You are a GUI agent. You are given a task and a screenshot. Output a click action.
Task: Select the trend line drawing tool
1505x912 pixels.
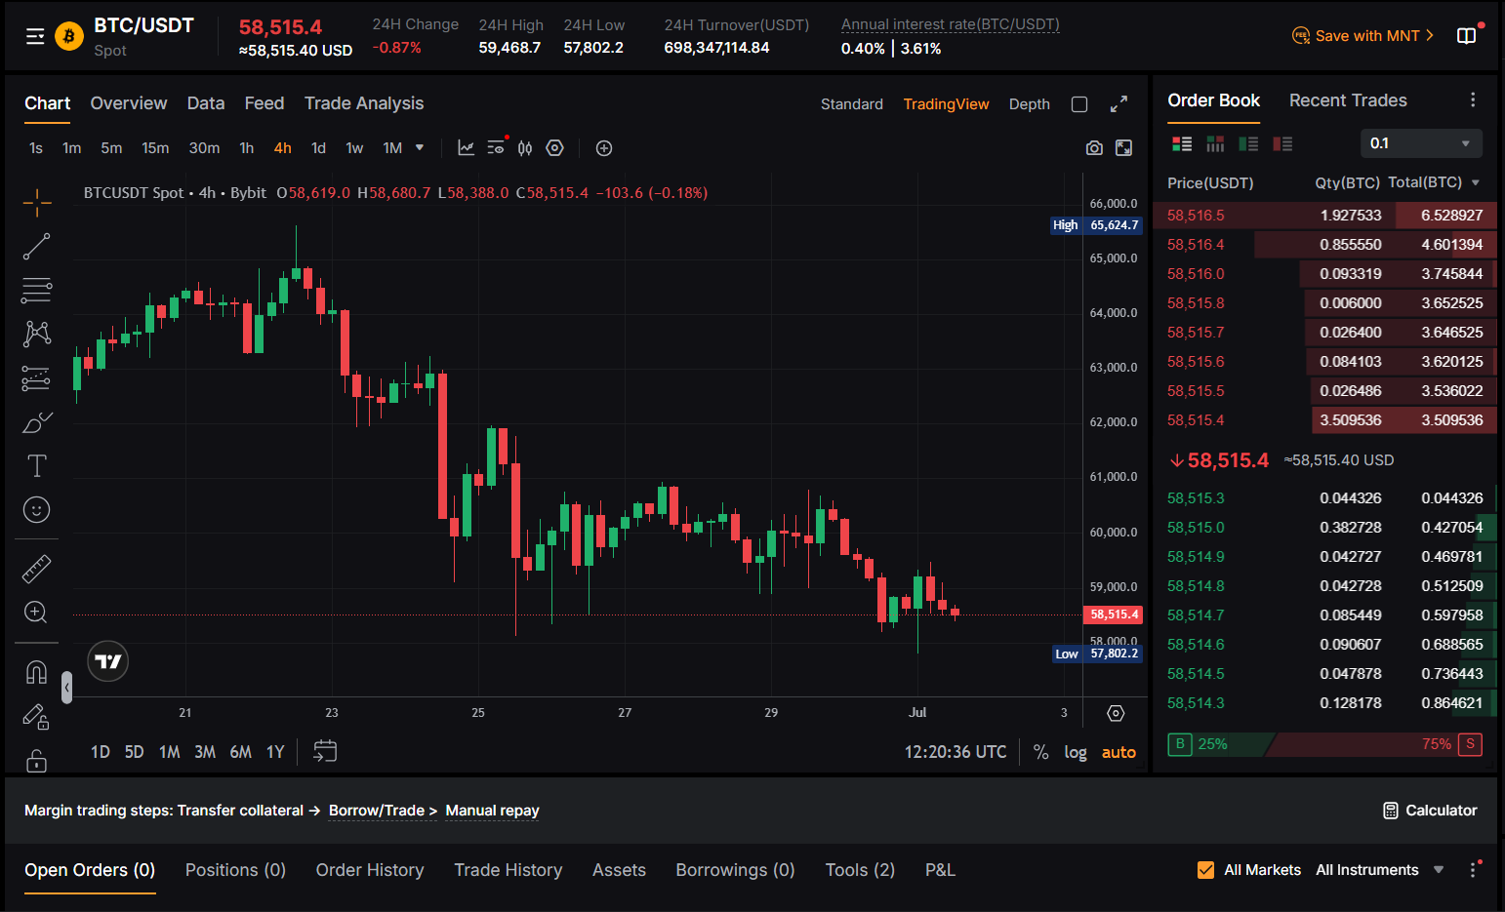click(36, 247)
